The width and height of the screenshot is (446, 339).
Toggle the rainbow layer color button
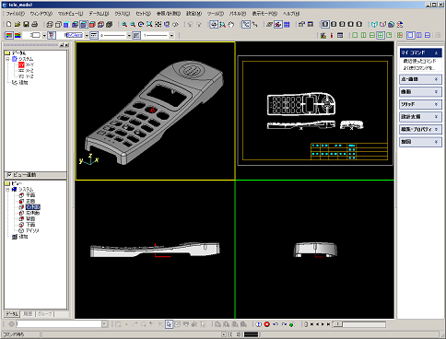click(x=18, y=35)
